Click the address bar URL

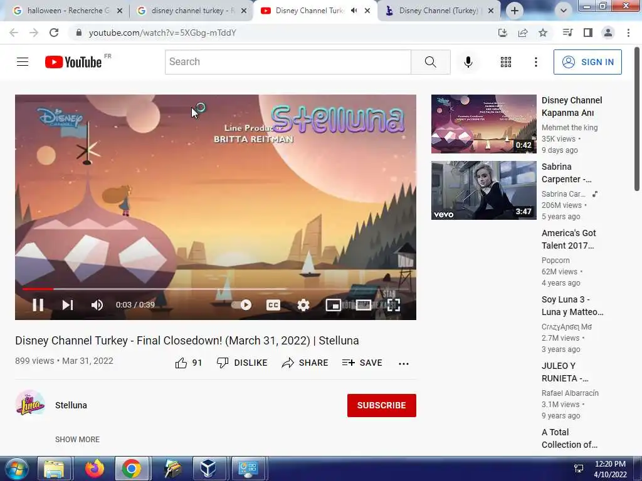[162, 33]
